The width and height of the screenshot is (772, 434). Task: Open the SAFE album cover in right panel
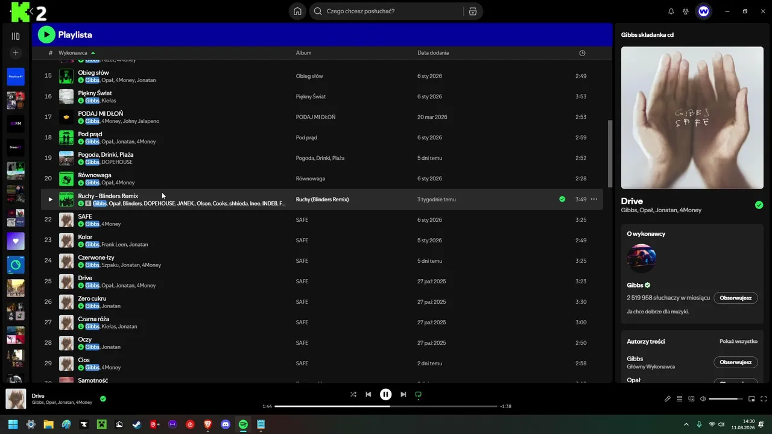click(692, 118)
